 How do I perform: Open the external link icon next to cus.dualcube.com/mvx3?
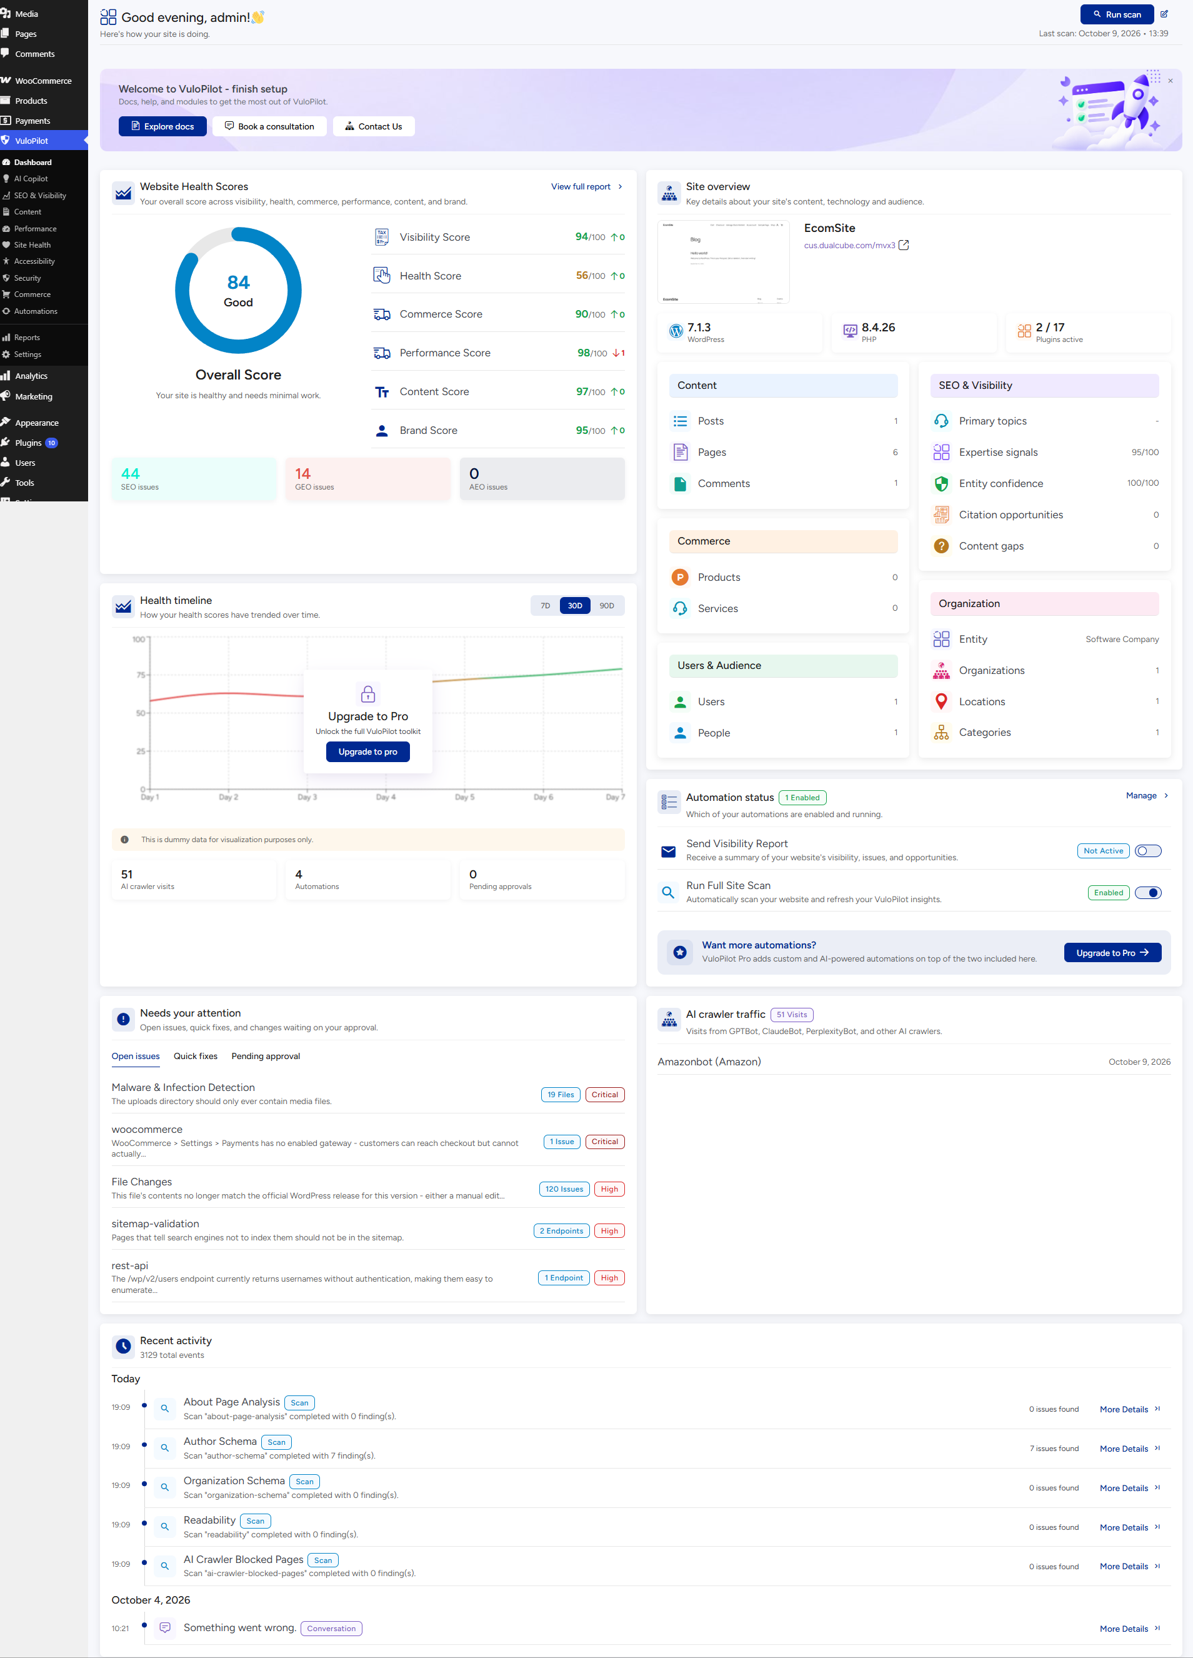[904, 245]
